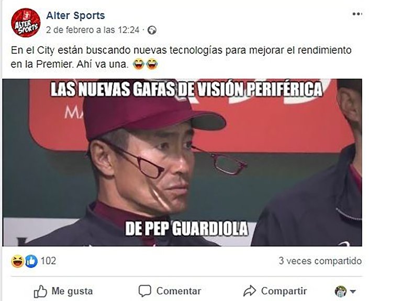Click the small profile avatar selector

tap(341, 292)
